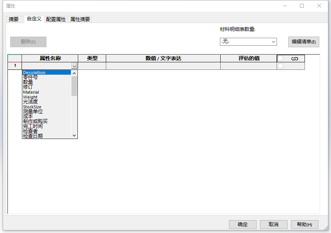331x233 pixels.
Task: Choose 检查者 from the list
Action: [46, 131]
